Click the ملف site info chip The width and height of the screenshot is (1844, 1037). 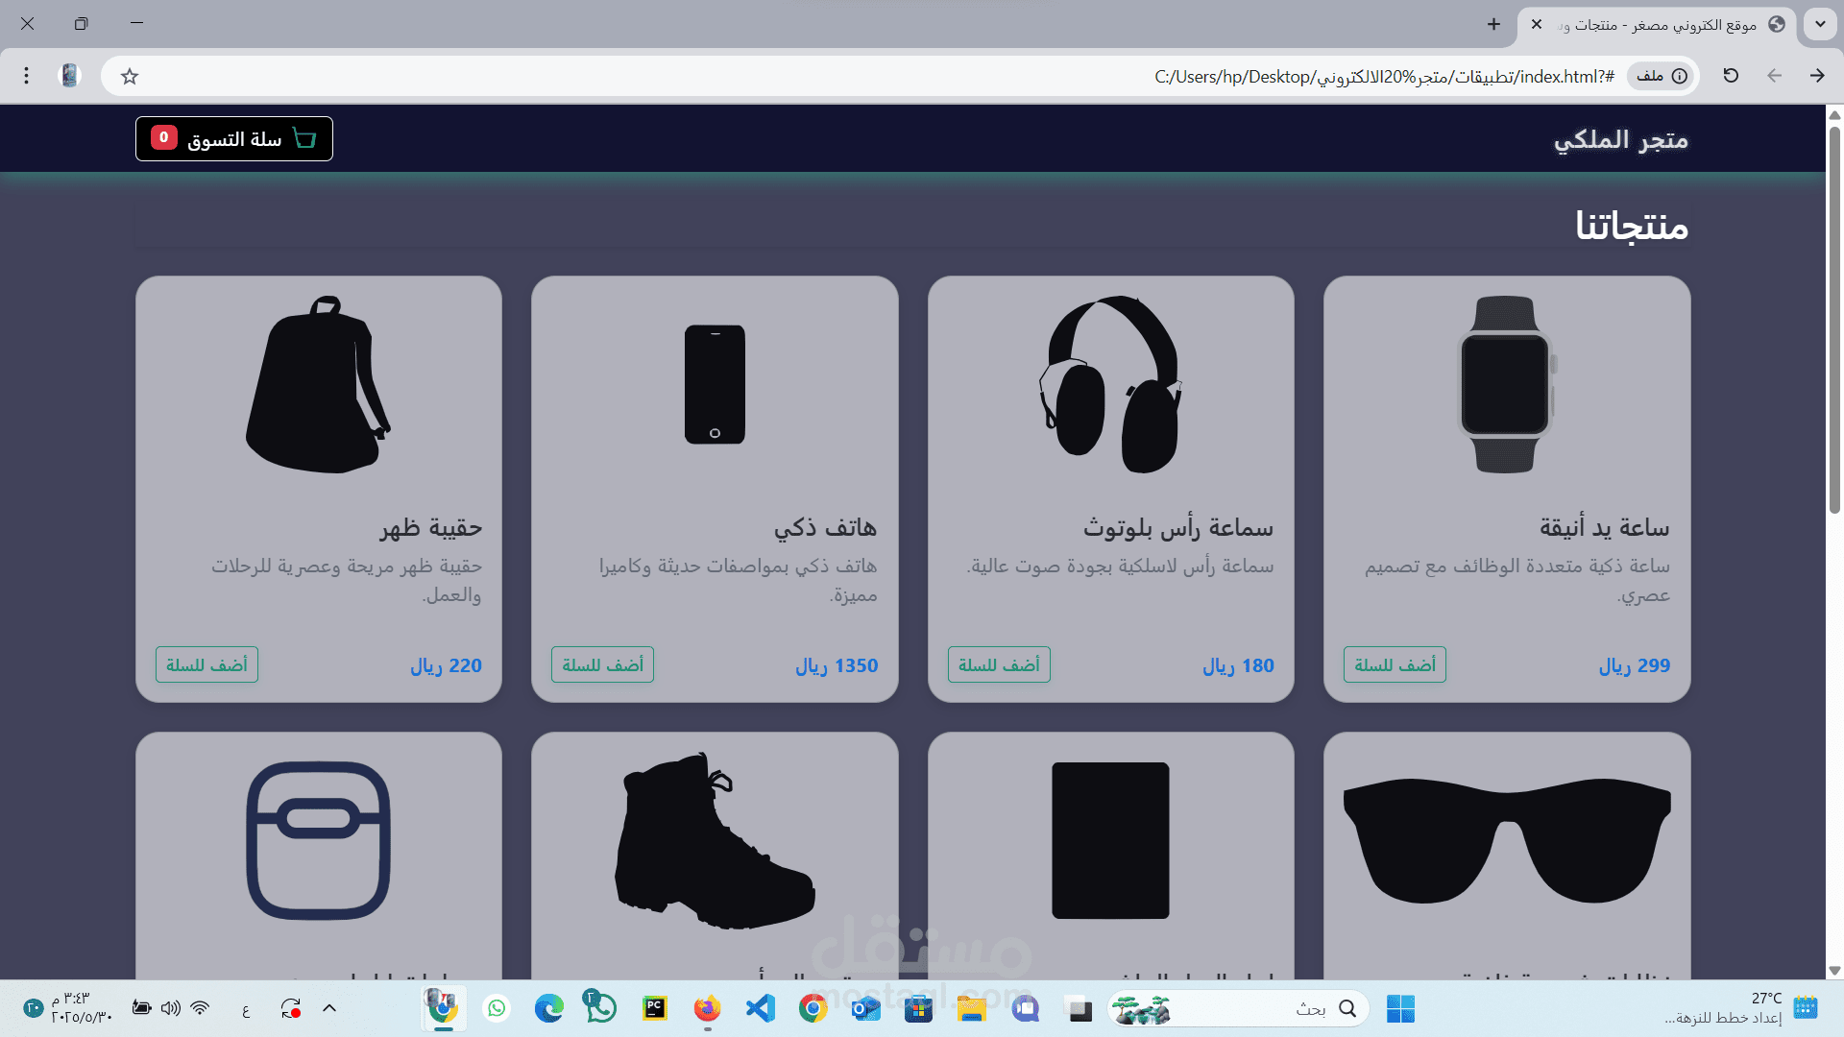pos(1661,76)
